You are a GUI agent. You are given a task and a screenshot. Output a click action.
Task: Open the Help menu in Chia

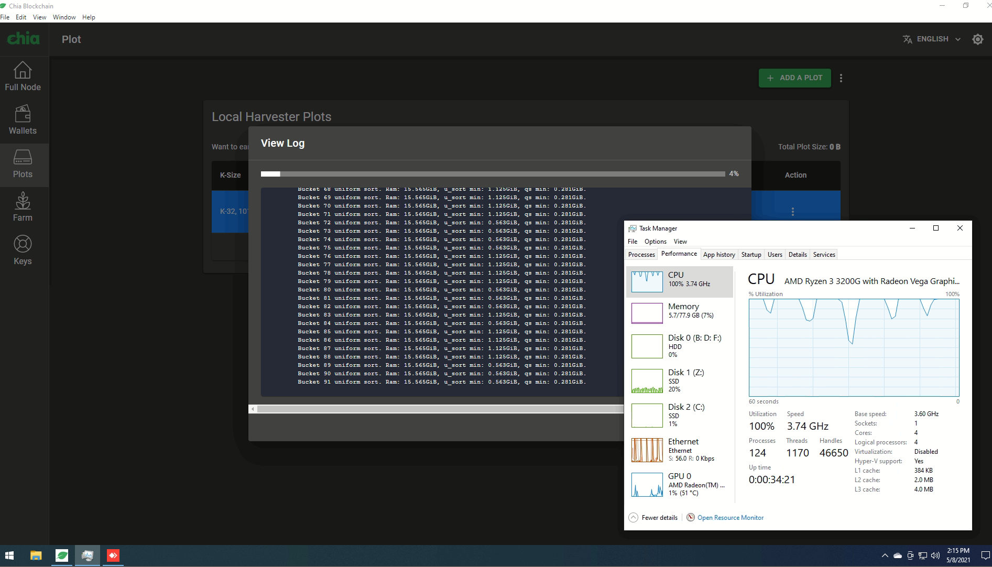click(x=89, y=17)
